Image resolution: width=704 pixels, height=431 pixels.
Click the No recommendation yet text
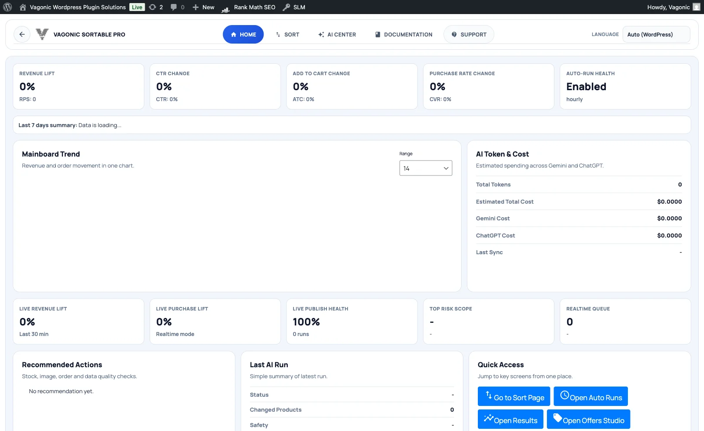coord(61,391)
